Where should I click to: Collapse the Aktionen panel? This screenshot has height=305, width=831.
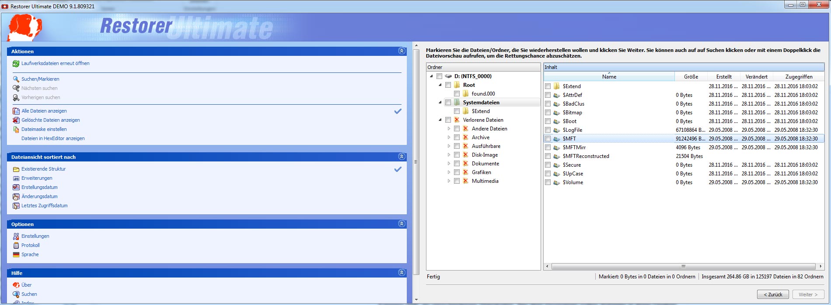pyautogui.click(x=402, y=51)
